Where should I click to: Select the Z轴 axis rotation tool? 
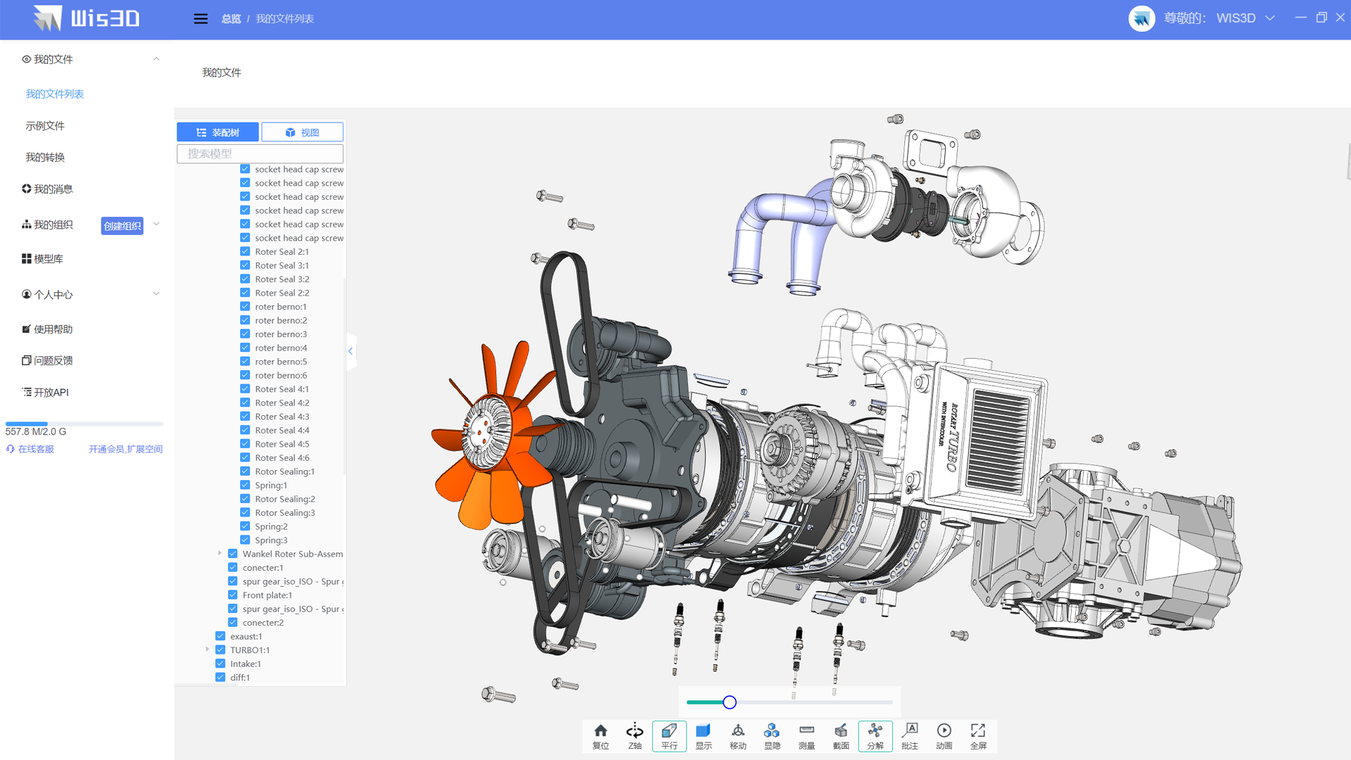click(635, 736)
